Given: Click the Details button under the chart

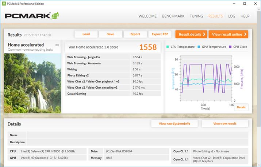Looking at the screenshot, I should [x=241, y=107].
